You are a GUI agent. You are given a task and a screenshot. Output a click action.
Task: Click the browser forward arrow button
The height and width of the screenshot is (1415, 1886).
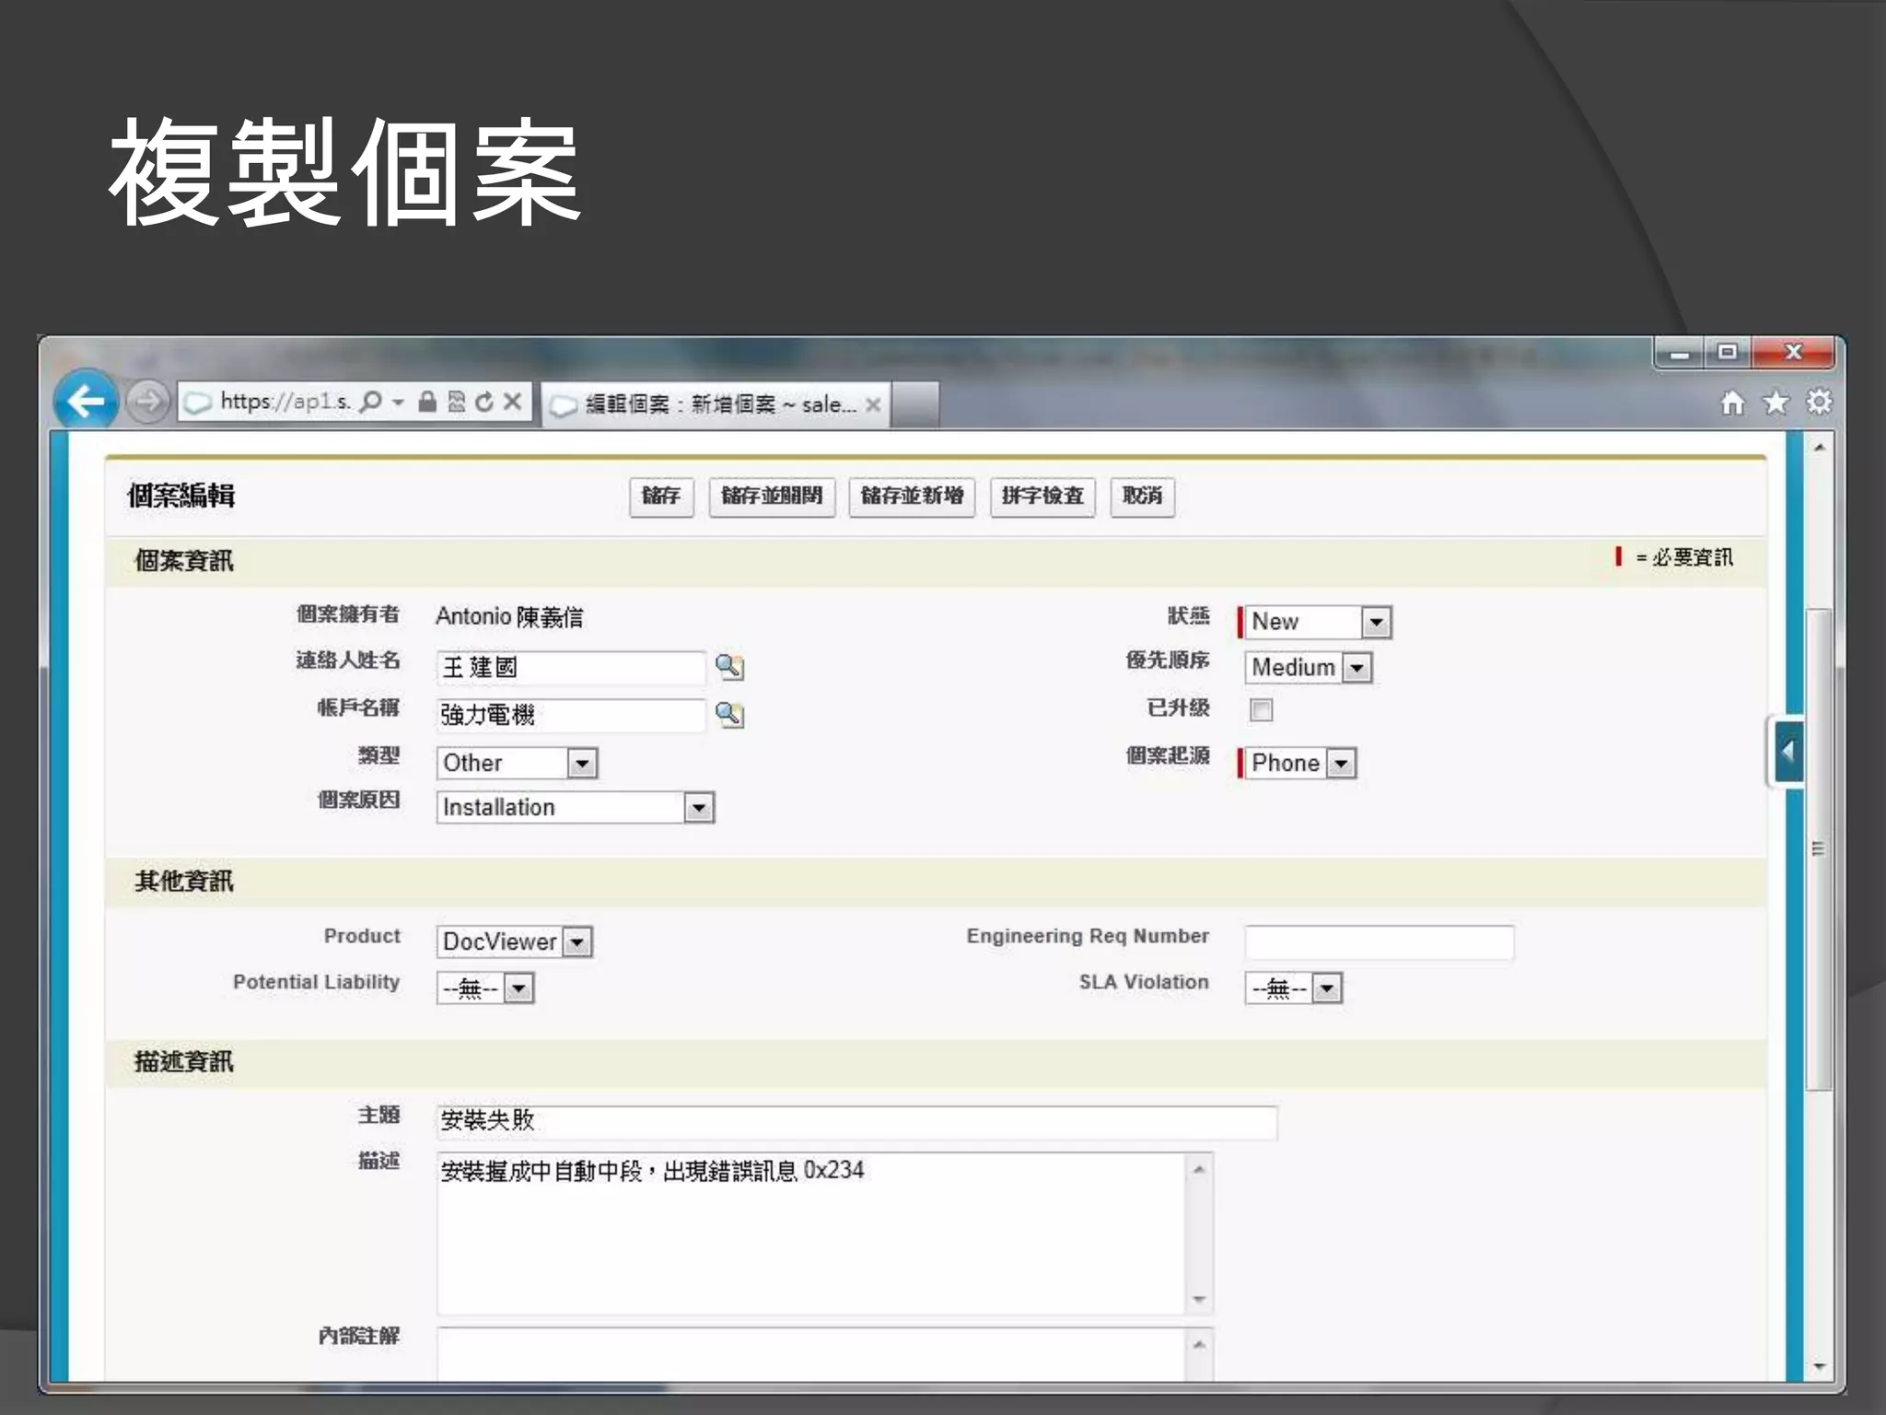tap(147, 402)
